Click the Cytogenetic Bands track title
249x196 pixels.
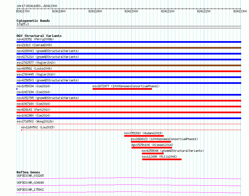[33, 21]
